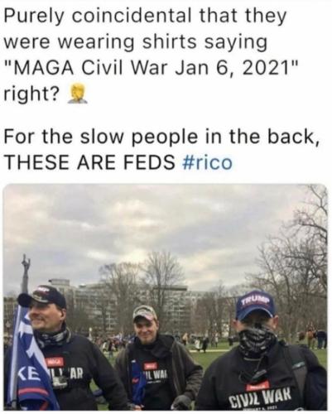332x414 pixels.
Task: Click the quoted "MAGA Civil War Jan 6, 2021" text
Action: 152,68
